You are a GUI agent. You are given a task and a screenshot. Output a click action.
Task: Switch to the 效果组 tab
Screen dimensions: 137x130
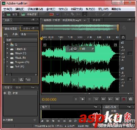coord(26,28)
